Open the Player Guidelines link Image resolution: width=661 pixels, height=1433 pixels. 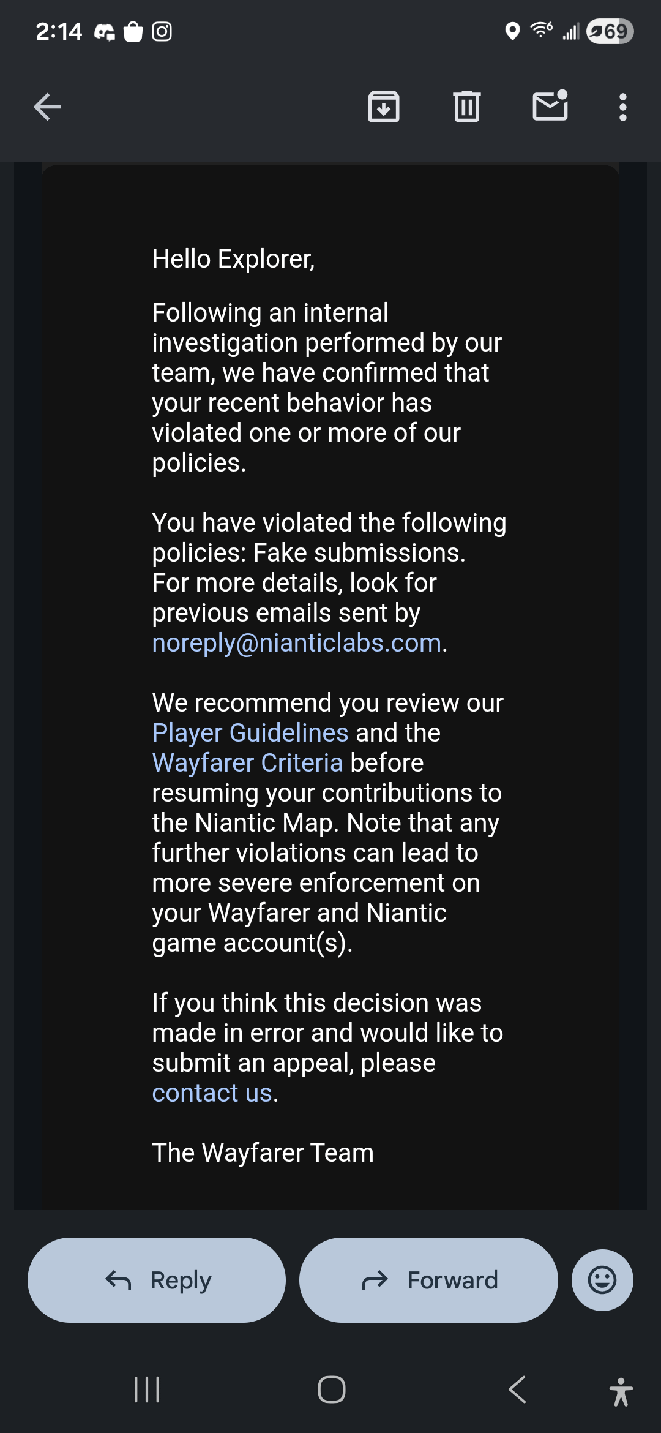pos(250,733)
